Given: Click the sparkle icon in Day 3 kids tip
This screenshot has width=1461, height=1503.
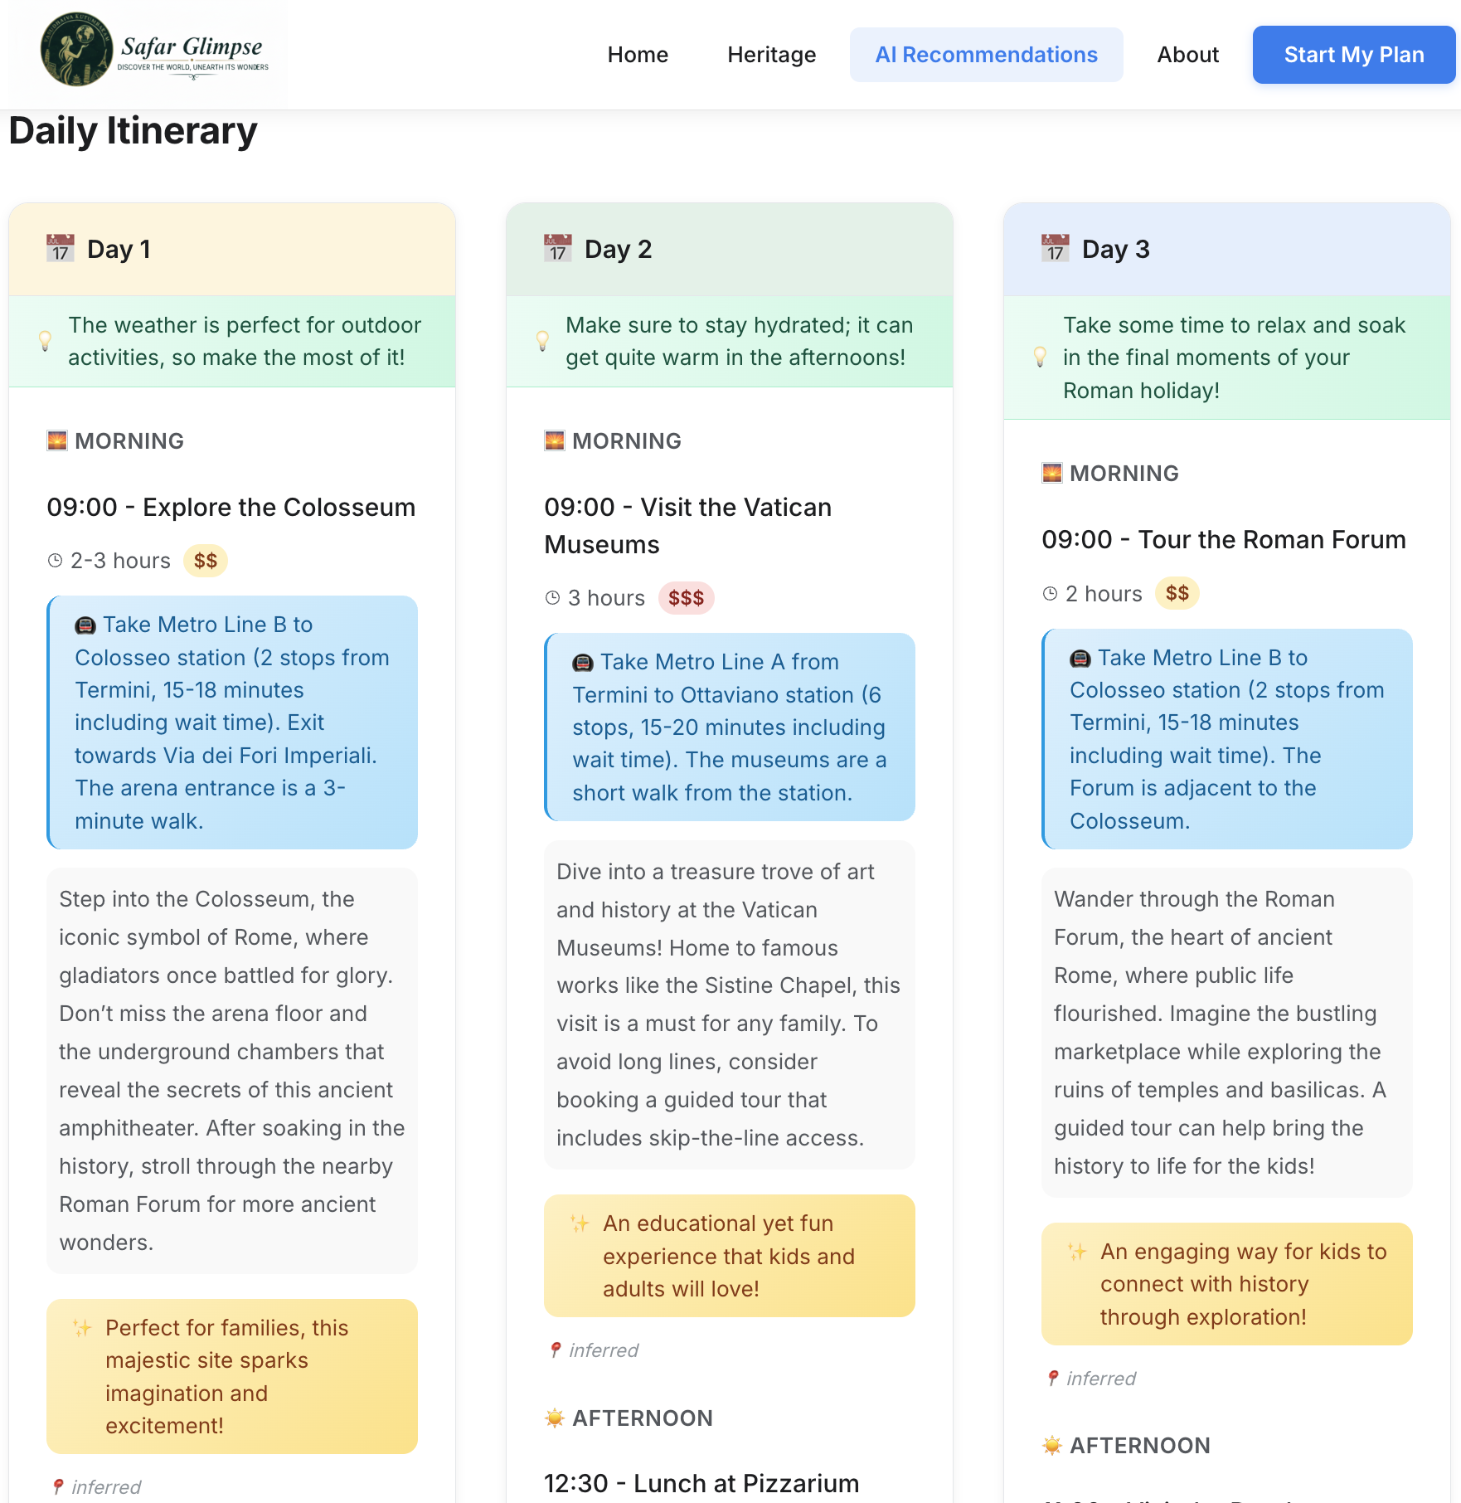Looking at the screenshot, I should pyautogui.click(x=1077, y=1251).
